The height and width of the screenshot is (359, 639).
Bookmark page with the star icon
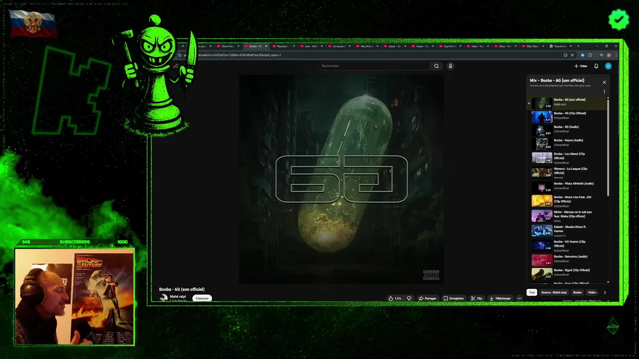[x=572, y=55]
